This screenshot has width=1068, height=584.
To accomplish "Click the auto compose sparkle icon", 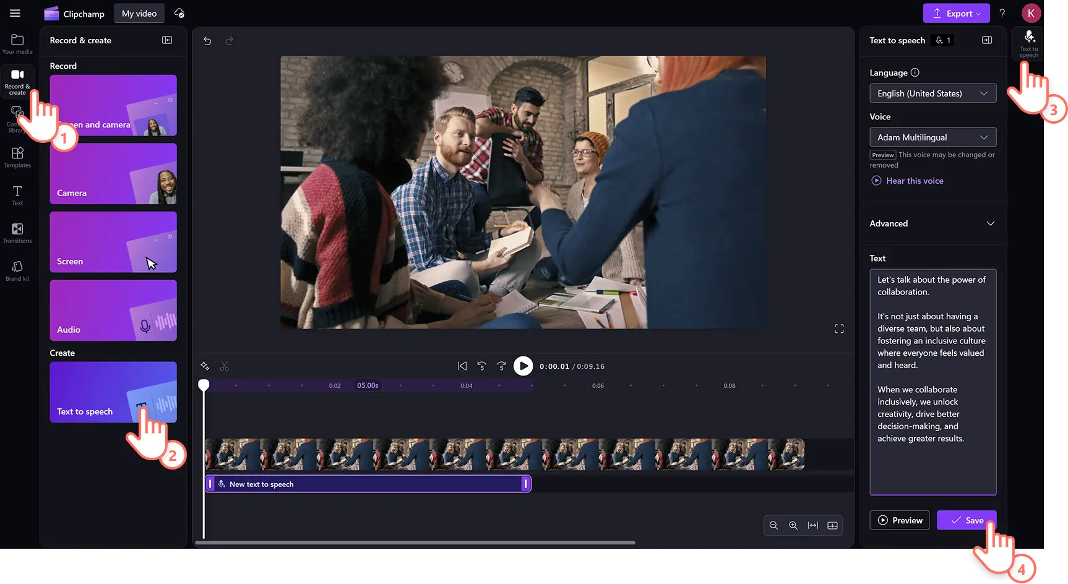I will coord(205,366).
